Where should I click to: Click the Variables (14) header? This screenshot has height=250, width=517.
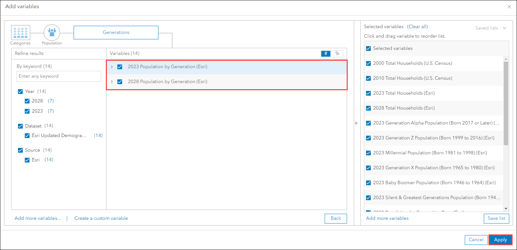click(x=125, y=54)
